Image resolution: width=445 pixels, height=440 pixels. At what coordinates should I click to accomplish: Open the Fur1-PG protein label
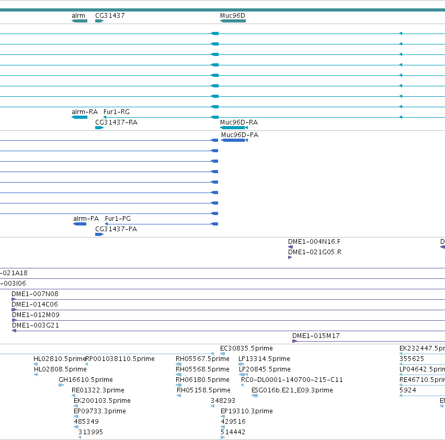[x=118, y=219]
